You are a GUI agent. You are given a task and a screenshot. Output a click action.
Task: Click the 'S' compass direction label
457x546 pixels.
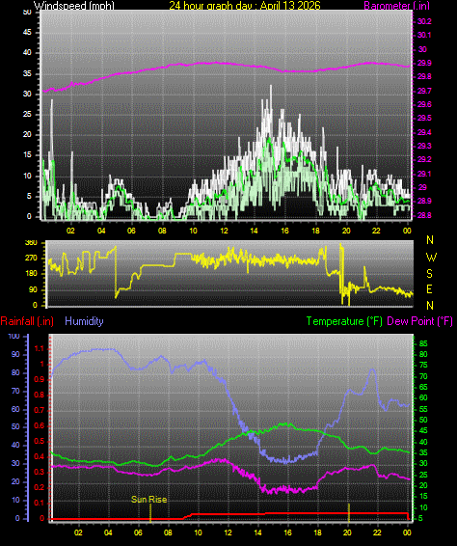coord(429,274)
